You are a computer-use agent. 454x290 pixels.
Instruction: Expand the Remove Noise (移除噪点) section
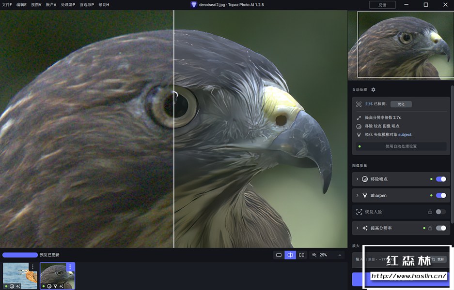click(358, 179)
